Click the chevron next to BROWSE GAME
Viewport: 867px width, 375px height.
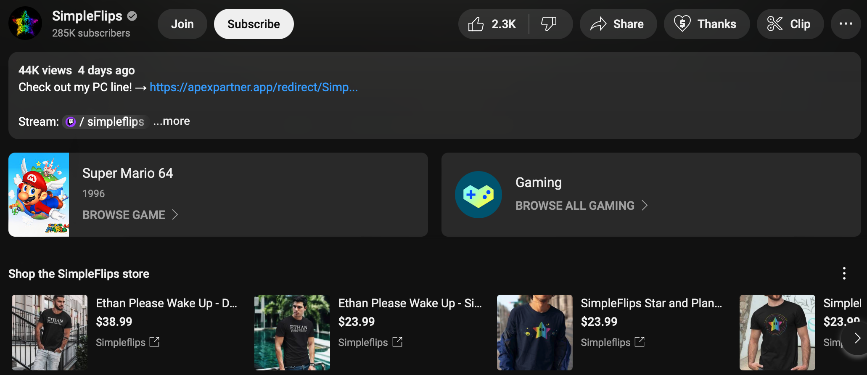click(175, 215)
